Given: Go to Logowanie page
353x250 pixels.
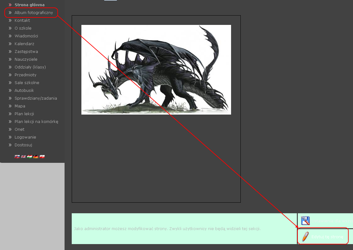Looking at the screenshot, I should click(x=25, y=137).
